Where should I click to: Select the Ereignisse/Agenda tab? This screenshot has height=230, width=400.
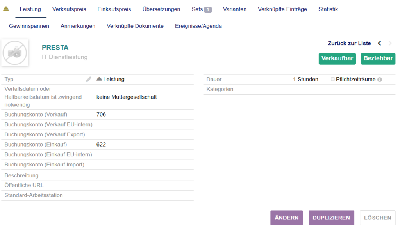tap(198, 26)
